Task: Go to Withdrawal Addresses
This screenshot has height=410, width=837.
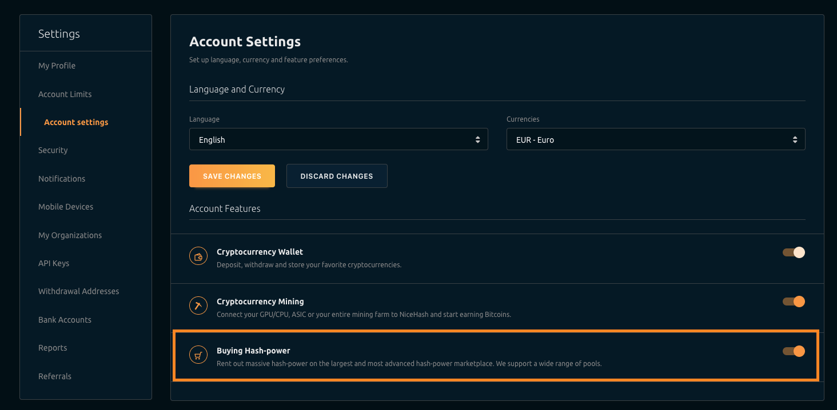Action: (79, 291)
